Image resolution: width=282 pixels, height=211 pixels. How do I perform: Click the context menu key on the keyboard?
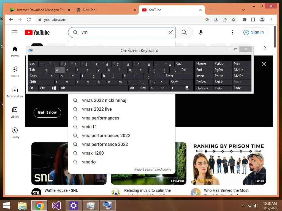click(187, 88)
